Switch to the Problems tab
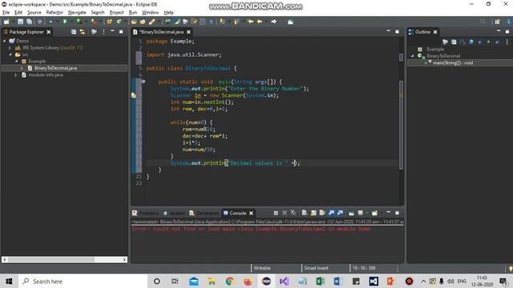Viewport: 513px width, 288px height. pos(145,213)
